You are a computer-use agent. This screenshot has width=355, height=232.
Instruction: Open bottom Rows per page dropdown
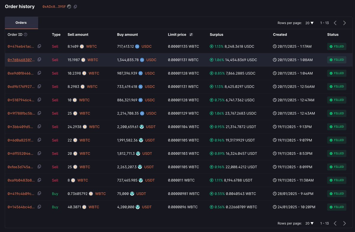pos(309,223)
